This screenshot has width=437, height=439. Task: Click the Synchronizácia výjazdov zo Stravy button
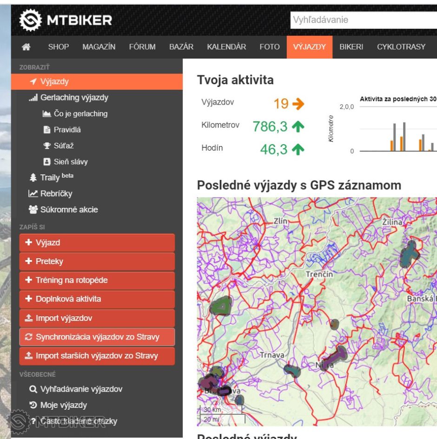(x=97, y=337)
